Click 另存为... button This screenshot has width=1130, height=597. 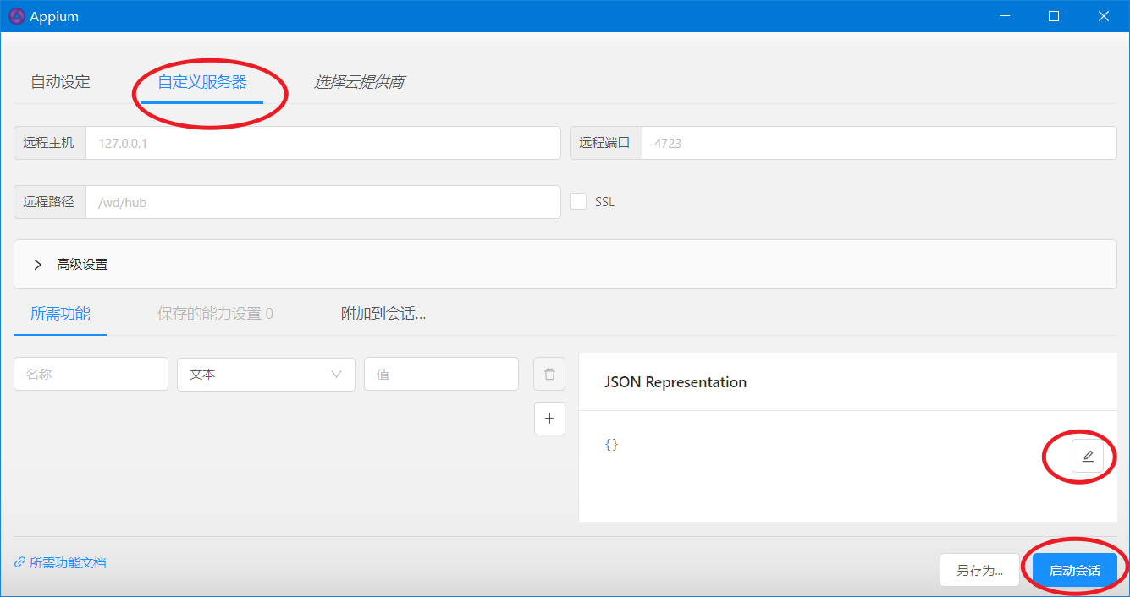point(980,570)
